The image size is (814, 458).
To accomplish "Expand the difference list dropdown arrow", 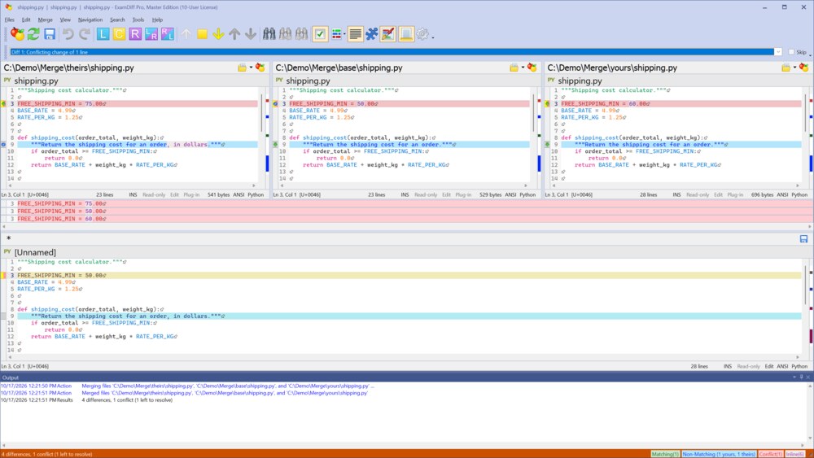I will click(777, 52).
